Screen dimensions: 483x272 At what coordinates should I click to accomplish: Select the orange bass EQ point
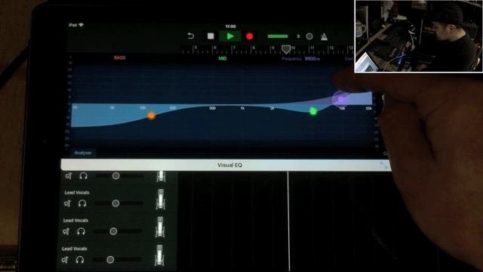pyautogui.click(x=151, y=116)
